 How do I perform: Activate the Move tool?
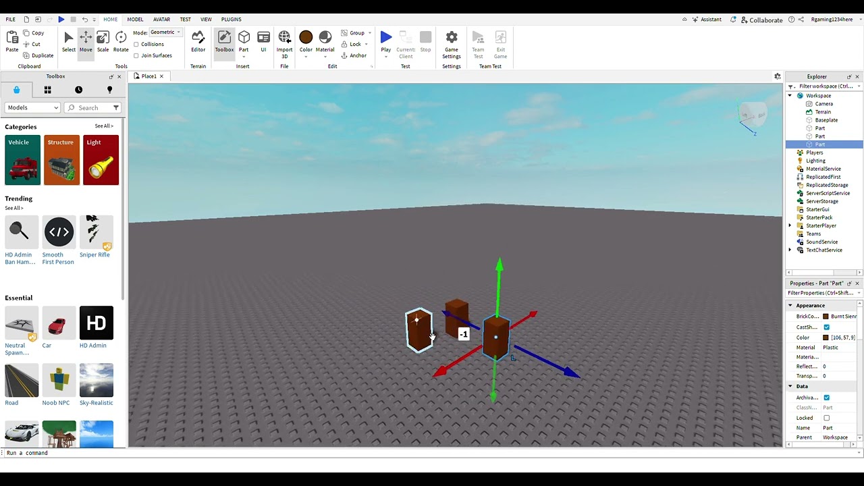pos(86,41)
